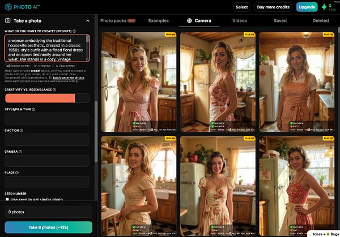Click the Random prompt button
This screenshot has height=237, width=340.
point(18,66)
